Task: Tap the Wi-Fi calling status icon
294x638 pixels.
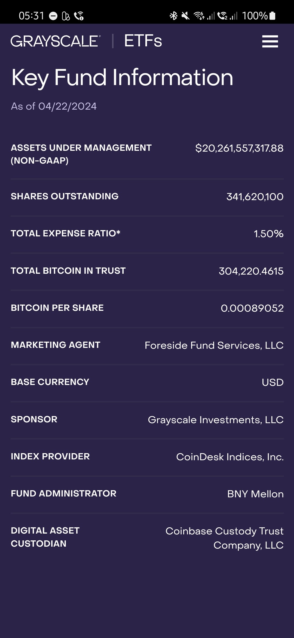Action: tap(79, 16)
